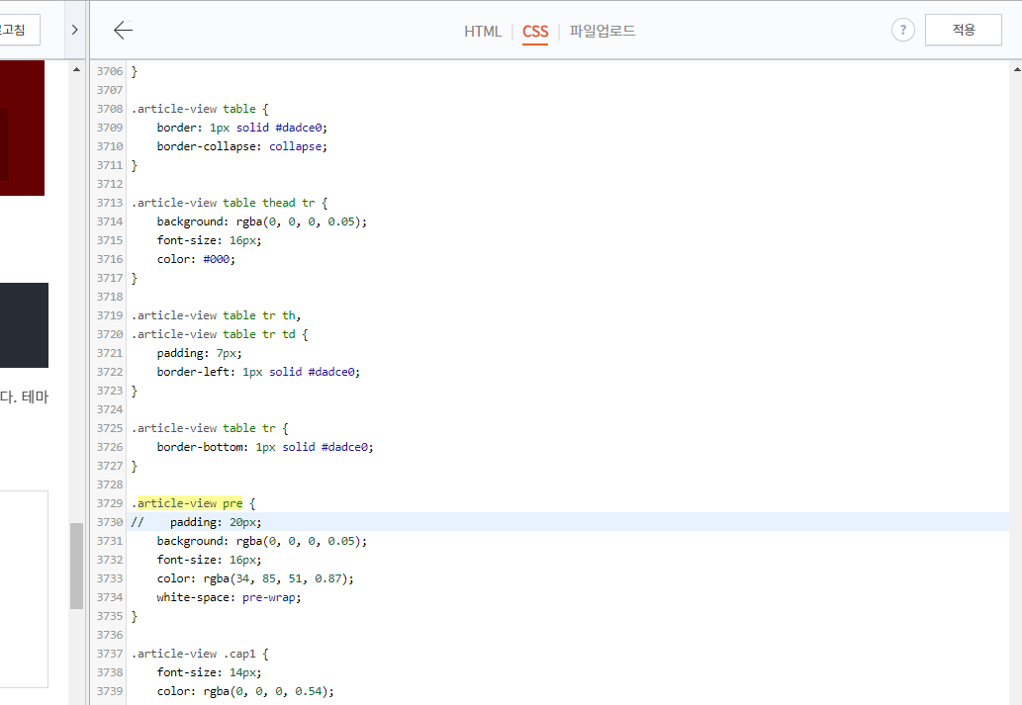The image size is (1022, 705).
Task: Click the .article-view table tr td selector
Action: [214, 334]
